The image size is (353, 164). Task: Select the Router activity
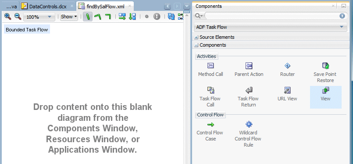[x=287, y=70]
